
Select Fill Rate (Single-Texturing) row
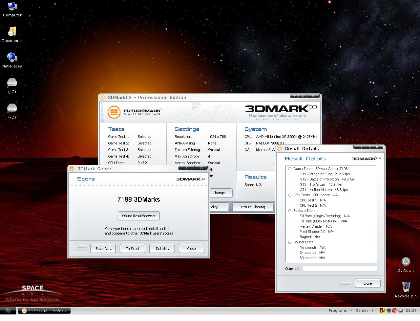(x=325, y=216)
